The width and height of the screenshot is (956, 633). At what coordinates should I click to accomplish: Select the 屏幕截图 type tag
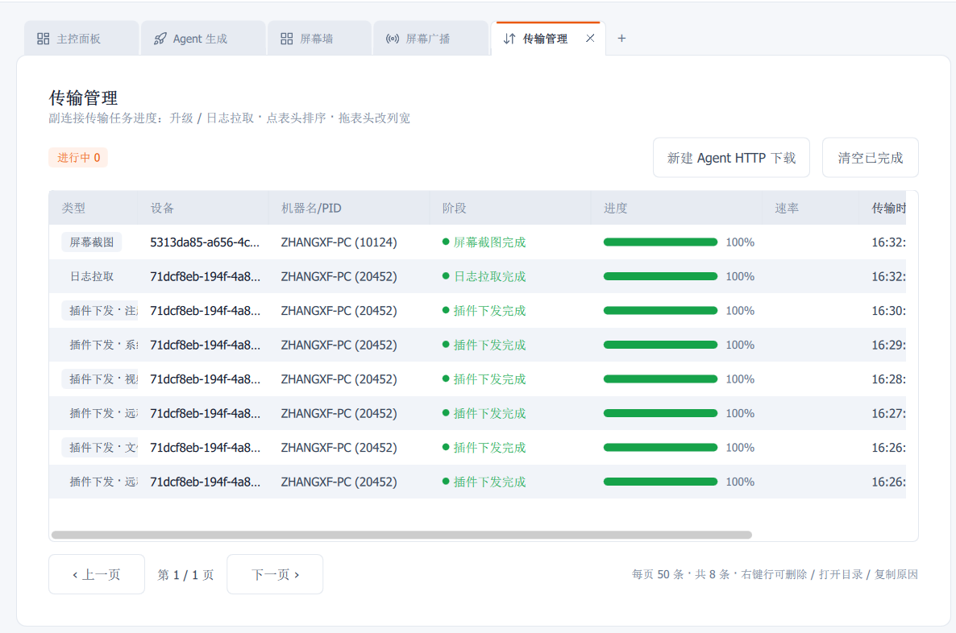tap(91, 242)
